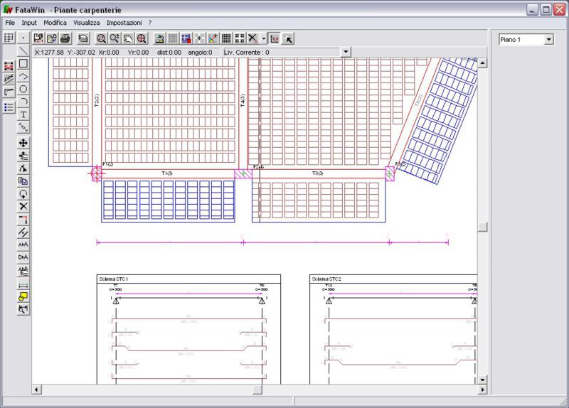
Task: Select the line drawing tool
Action: [x=23, y=50]
